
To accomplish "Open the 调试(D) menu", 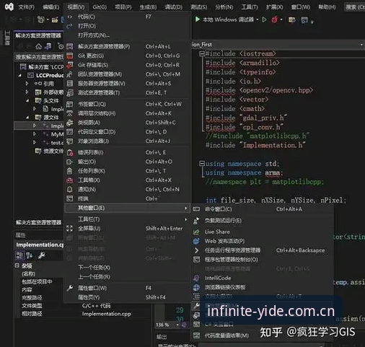I will click(173, 7).
